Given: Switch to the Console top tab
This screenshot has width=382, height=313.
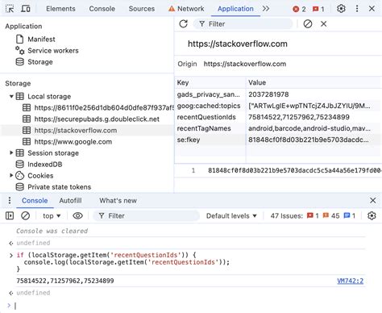Looking at the screenshot, I should pyautogui.click(x=102, y=9).
